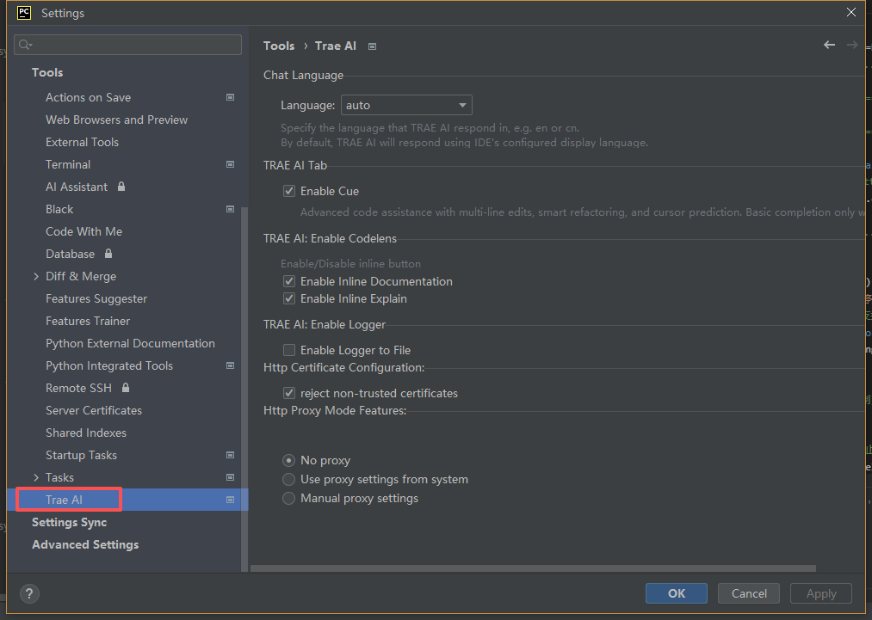This screenshot has width=872, height=620.
Task: Open Actions on Save settings
Action: point(88,97)
